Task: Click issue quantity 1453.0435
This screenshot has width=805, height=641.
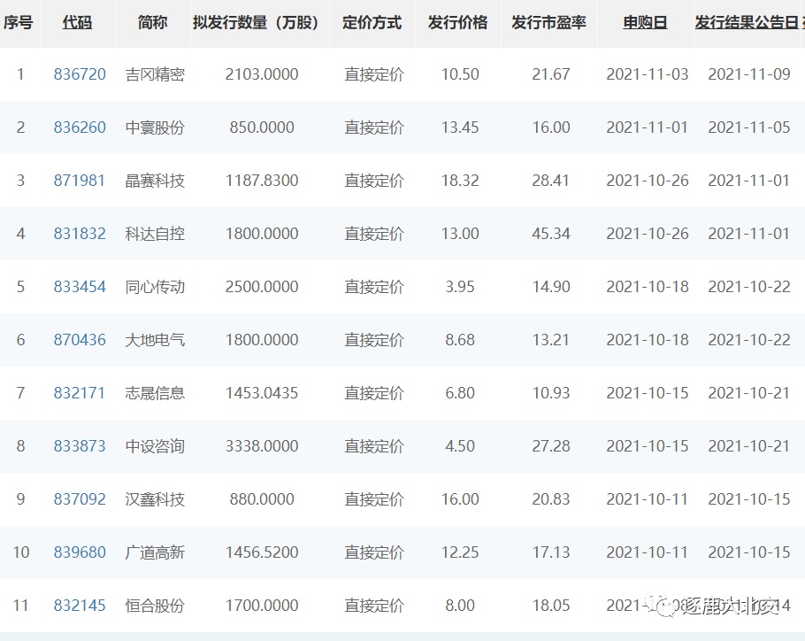Action: tap(262, 393)
